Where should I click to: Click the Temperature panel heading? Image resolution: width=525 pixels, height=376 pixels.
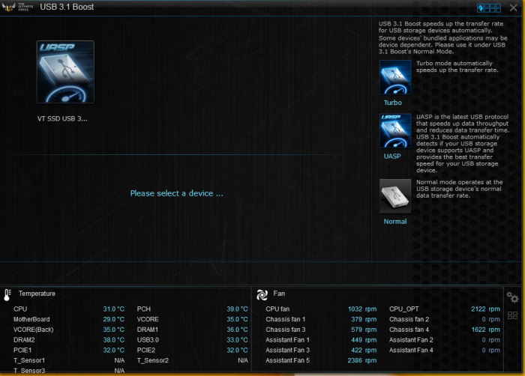(37, 294)
